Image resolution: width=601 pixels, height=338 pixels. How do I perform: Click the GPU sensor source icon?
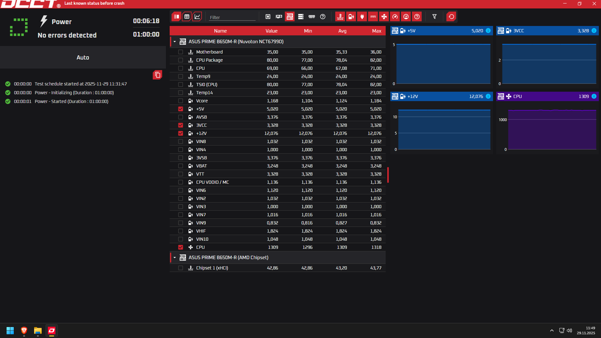click(x=279, y=17)
